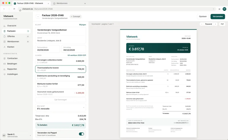The width and height of the screenshot is (228, 140).
Task: Open the Werkbonnen sidebar icon
Action: tap(5, 42)
